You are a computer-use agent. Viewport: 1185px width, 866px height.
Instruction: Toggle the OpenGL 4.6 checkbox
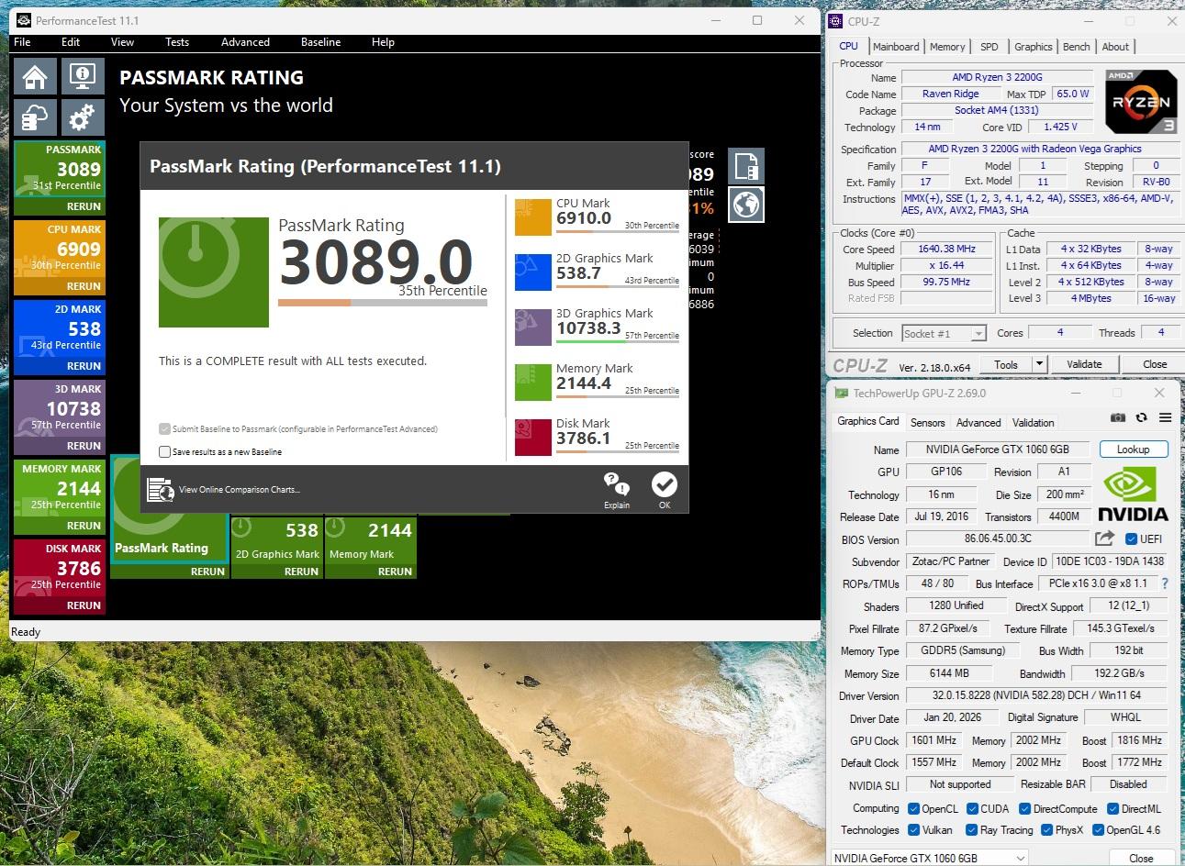(x=1098, y=830)
